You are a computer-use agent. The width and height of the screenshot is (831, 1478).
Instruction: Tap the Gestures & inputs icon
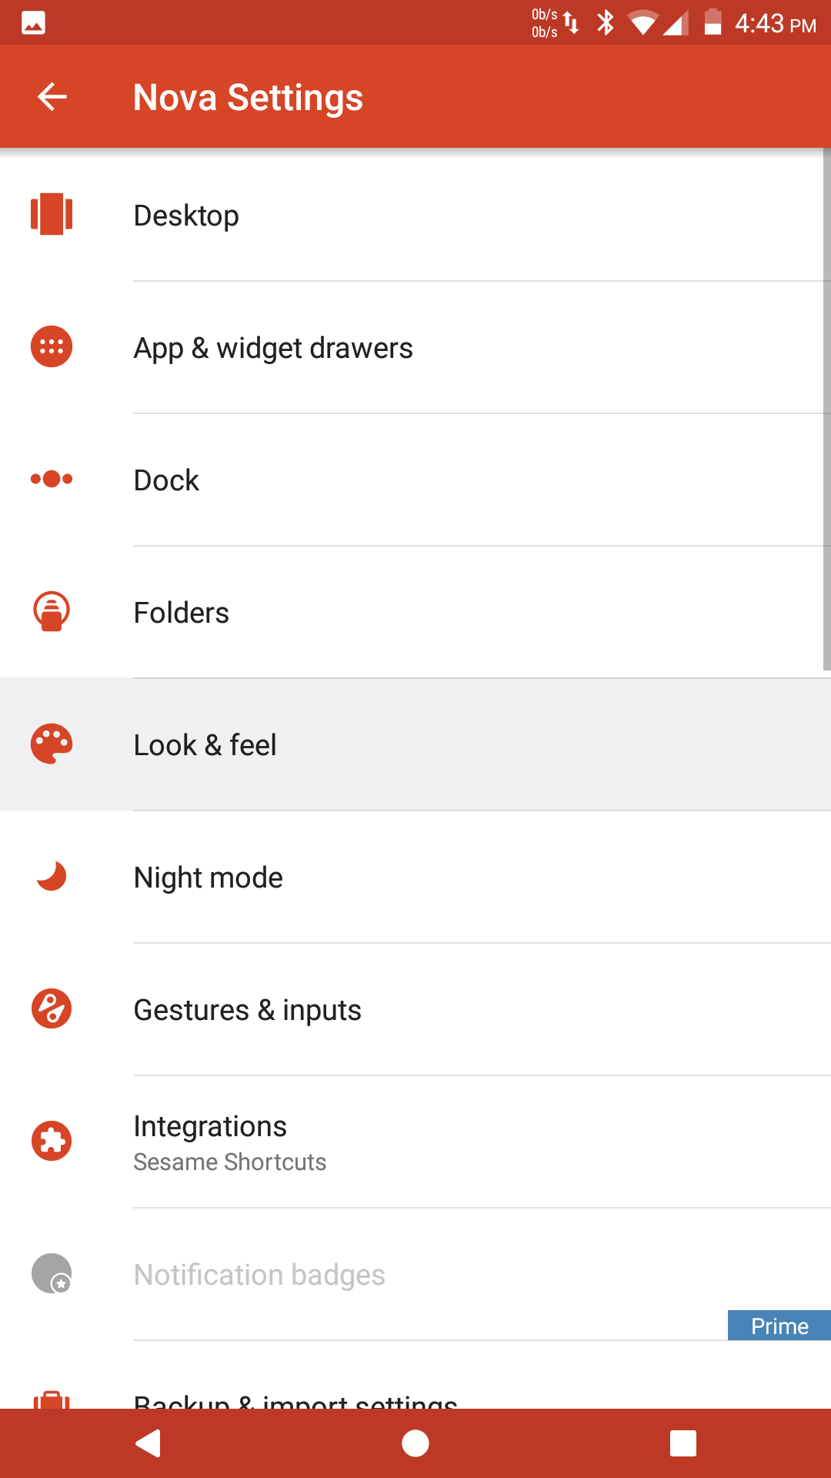52,1008
